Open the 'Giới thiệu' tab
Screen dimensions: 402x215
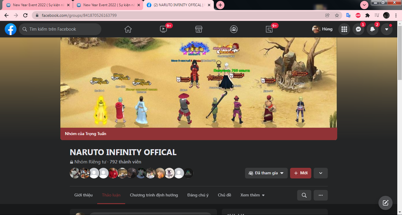point(83,195)
